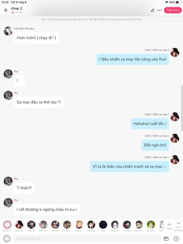Tap the pencil edit icon in header
Viewport: 183px width, 244px height.
pos(152,10)
